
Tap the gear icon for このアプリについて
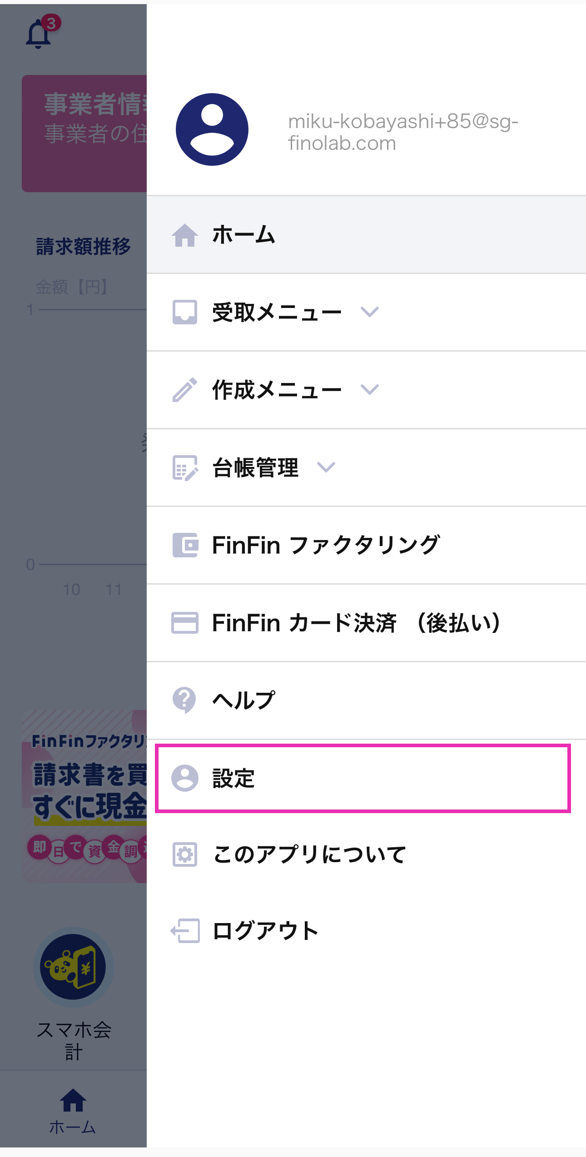coord(185,854)
